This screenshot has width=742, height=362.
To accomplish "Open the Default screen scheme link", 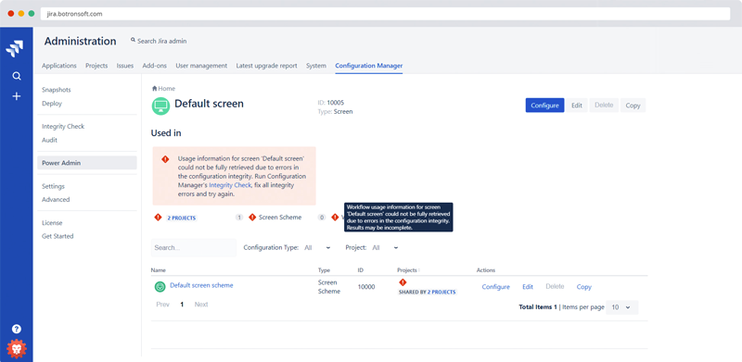I will (x=201, y=285).
